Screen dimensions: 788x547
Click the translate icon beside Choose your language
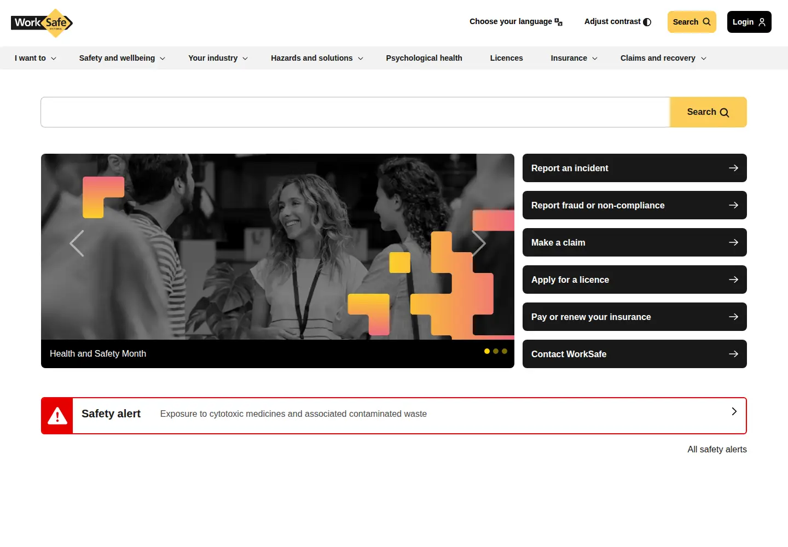point(559,22)
